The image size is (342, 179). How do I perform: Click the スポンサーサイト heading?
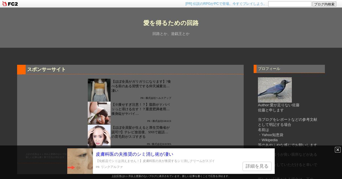pos(46,69)
